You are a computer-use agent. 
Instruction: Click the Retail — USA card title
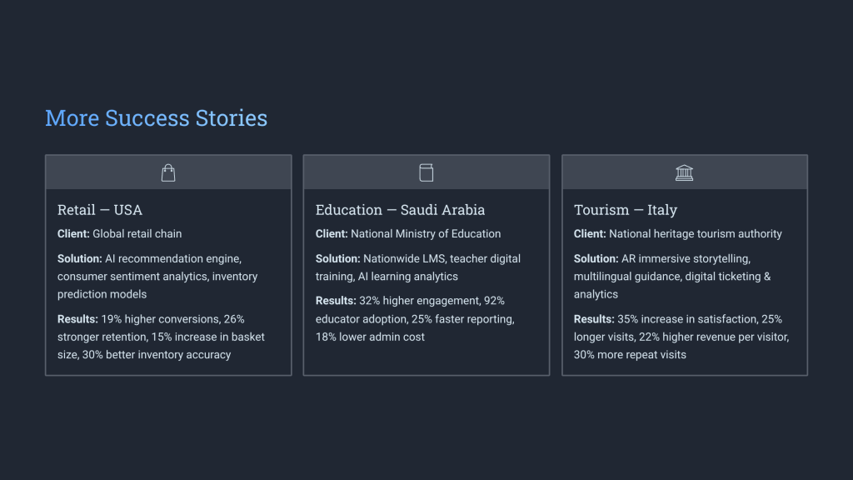100,210
